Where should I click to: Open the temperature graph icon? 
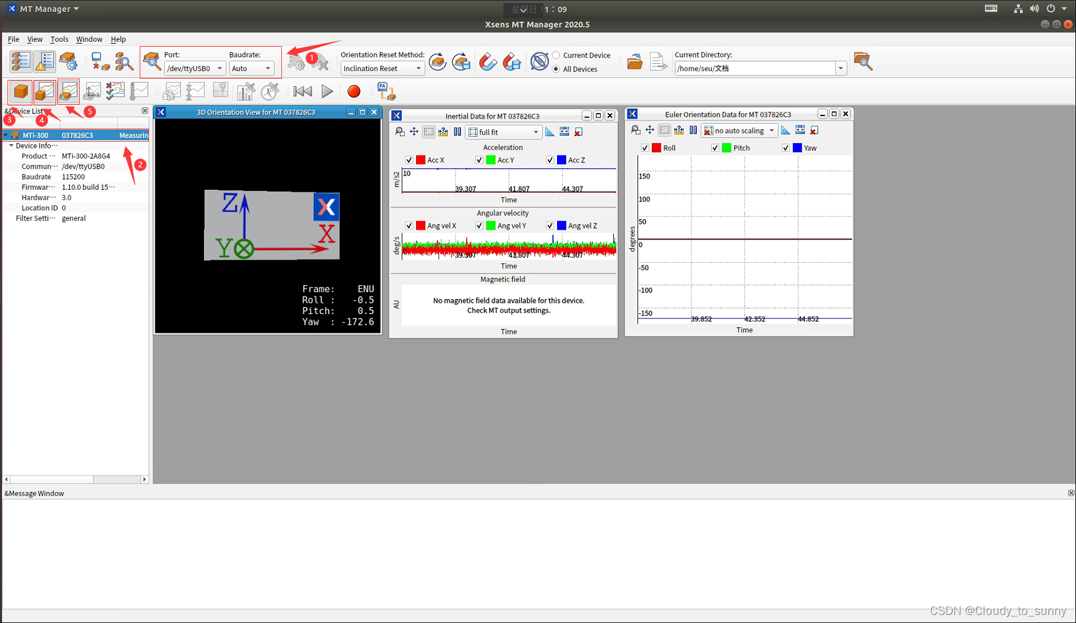(x=139, y=92)
